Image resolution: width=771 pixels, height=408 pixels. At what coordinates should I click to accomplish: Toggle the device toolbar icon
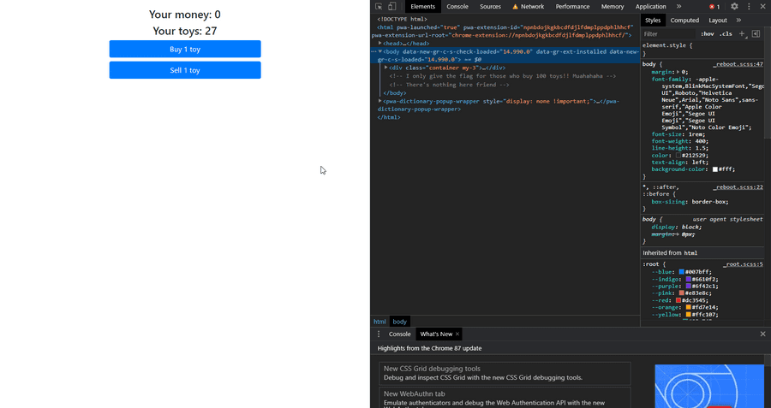click(x=392, y=6)
